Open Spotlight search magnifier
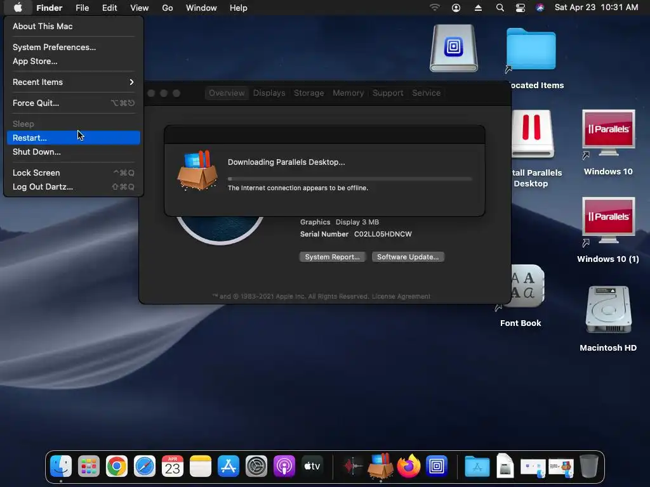Screen dimensions: 650x487 (500, 8)
